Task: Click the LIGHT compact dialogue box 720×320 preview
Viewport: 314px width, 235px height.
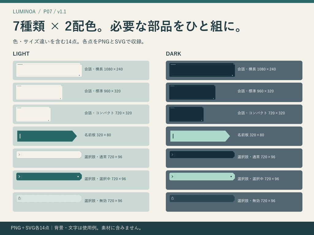Action: (x=33, y=114)
